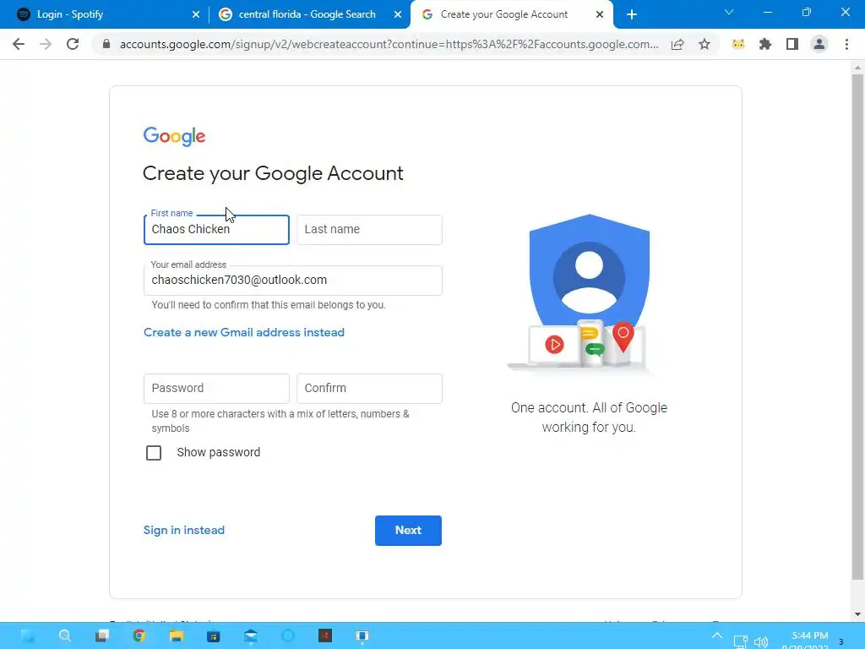Focus the Last name field

tap(370, 230)
